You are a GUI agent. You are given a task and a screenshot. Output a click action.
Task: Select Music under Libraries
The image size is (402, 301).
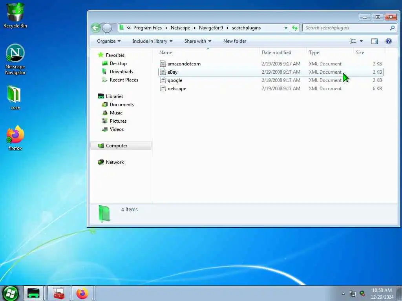pyautogui.click(x=116, y=112)
